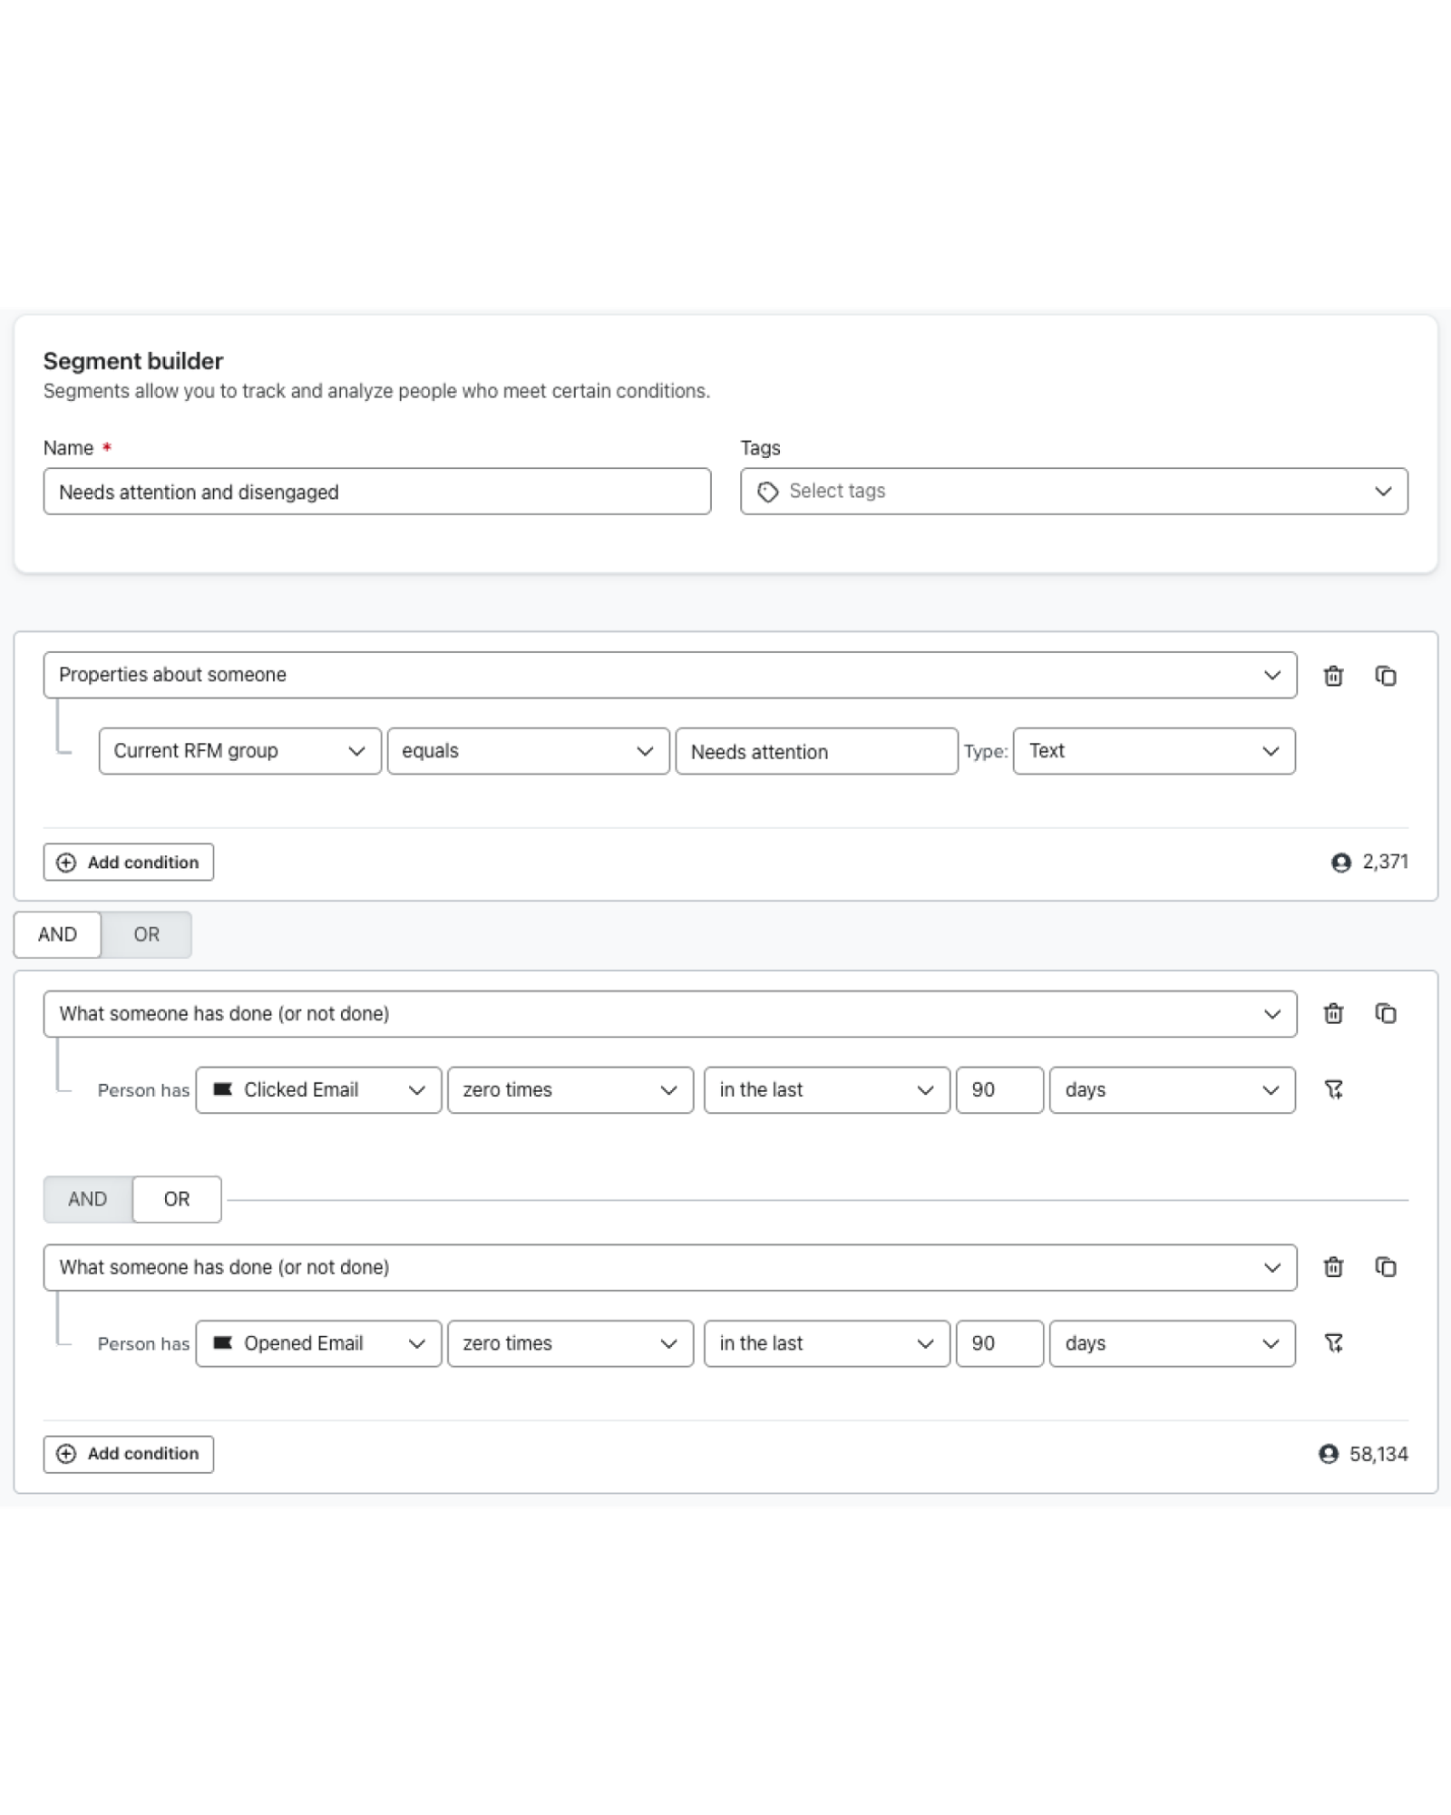Viewport: 1451px width, 1815px height.
Task: Select AND between the two condition groups
Action: click(57, 934)
